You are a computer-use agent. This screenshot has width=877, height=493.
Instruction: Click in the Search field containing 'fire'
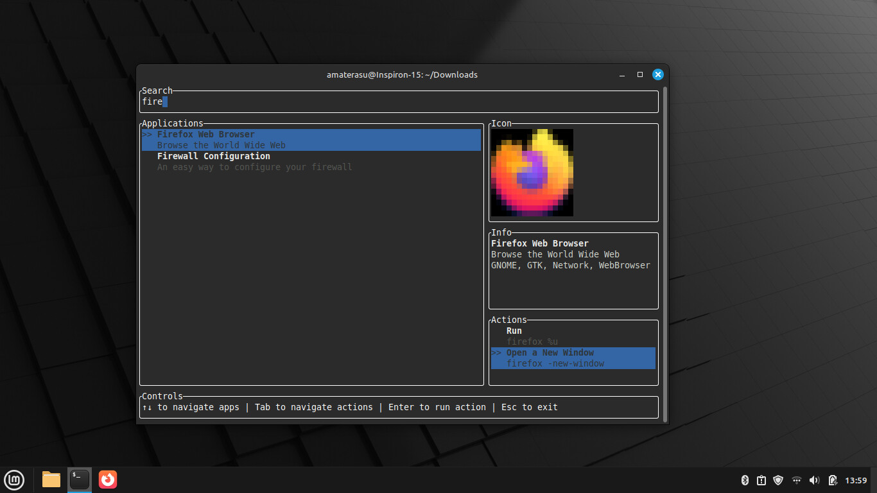pyautogui.click(x=399, y=101)
